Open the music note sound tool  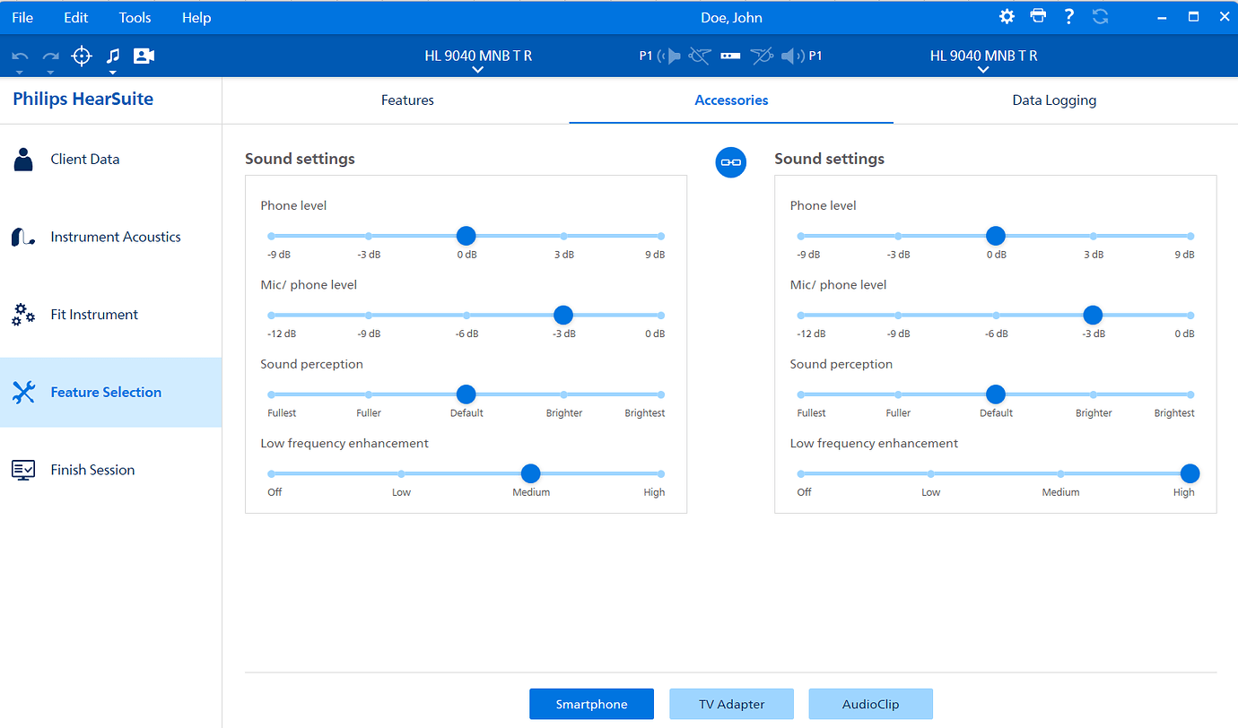[x=113, y=56]
